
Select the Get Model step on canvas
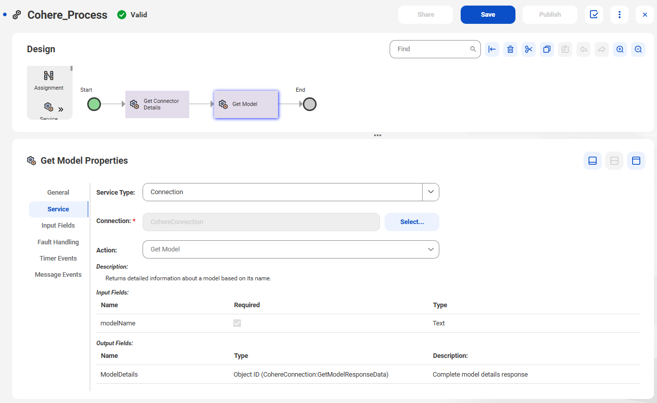point(246,104)
